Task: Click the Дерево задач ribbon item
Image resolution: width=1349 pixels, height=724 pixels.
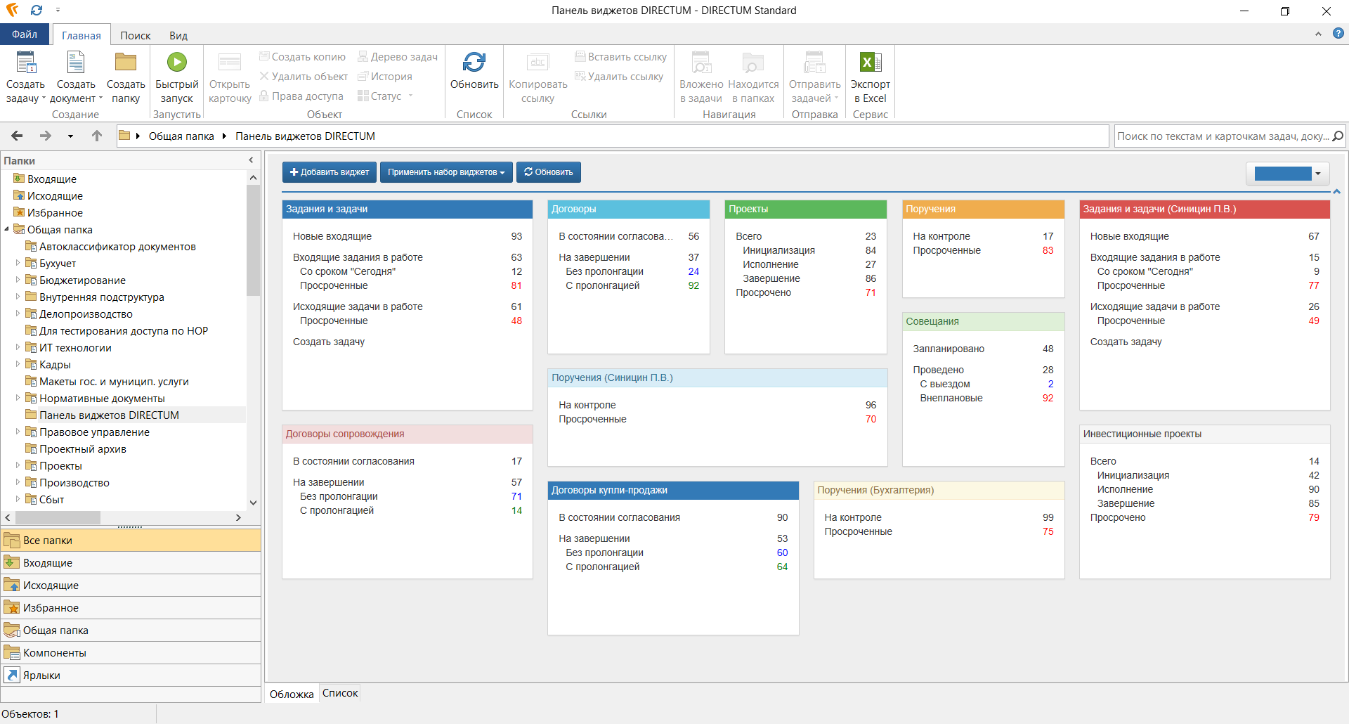Action: [398, 57]
